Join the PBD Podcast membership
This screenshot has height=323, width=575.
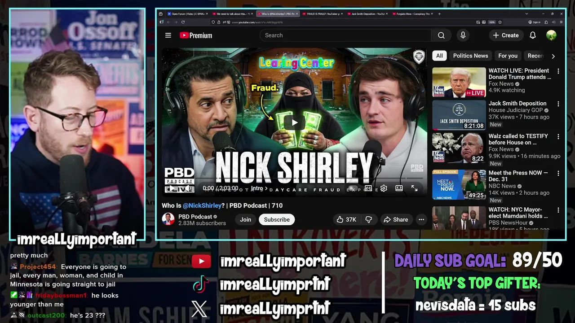[245, 219]
